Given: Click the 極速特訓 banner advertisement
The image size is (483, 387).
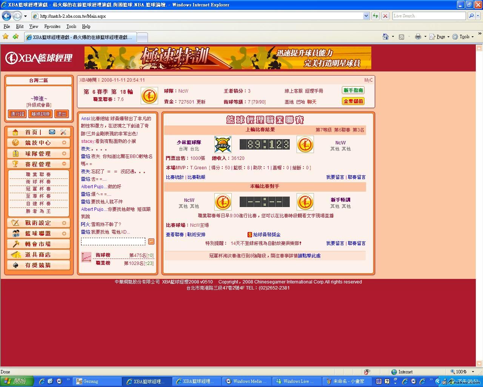Looking at the screenshot, I should pyautogui.click(x=228, y=58).
